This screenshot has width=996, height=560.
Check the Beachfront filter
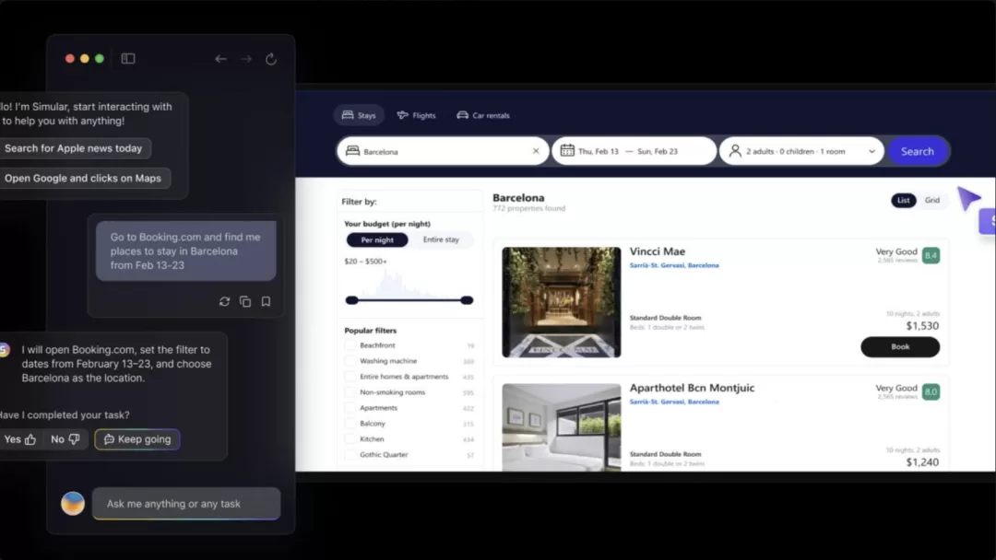[x=350, y=345]
